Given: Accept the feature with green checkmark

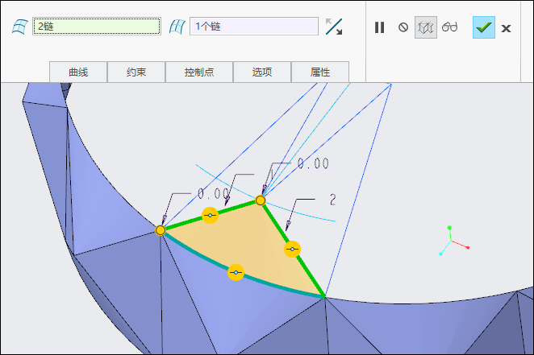Looking at the screenshot, I should pyautogui.click(x=483, y=27).
